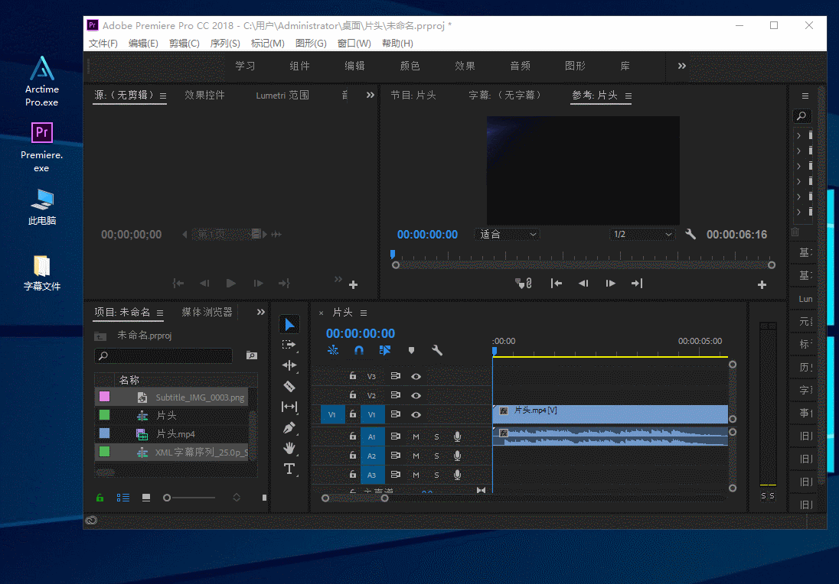Click program monitor button editor plus

[x=762, y=285]
